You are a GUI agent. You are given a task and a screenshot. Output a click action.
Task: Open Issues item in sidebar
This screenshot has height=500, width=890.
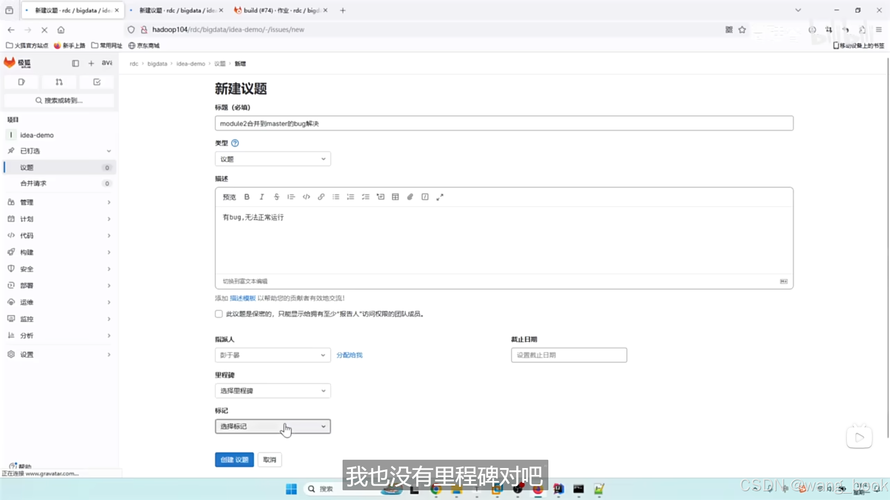click(59, 168)
